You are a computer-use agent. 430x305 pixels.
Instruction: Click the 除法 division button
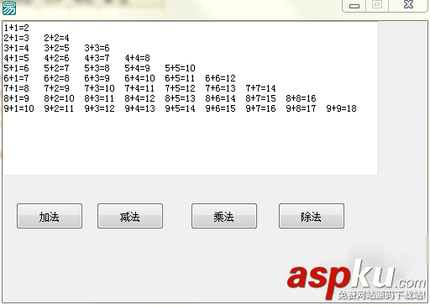coord(312,216)
